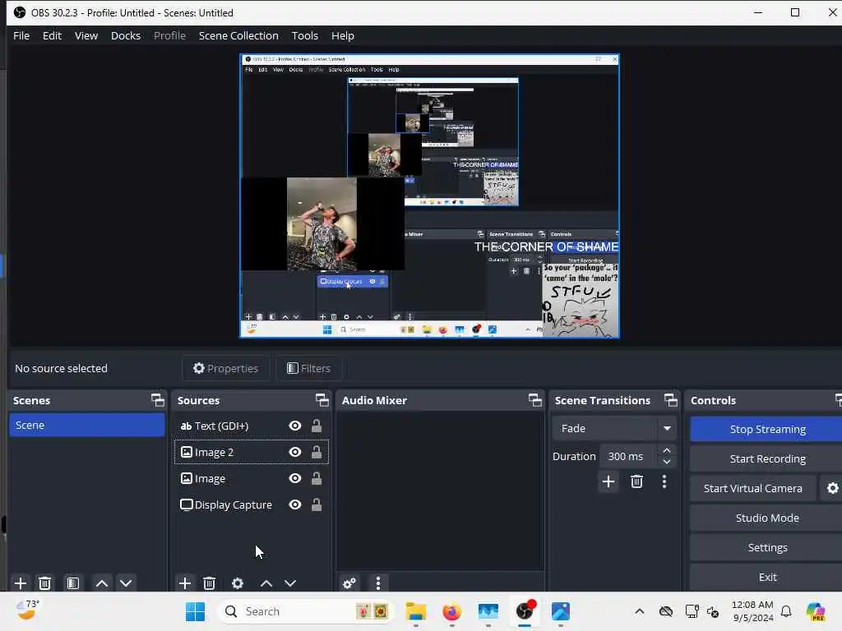
Task: Hide the Image 2 source
Action: click(x=295, y=453)
